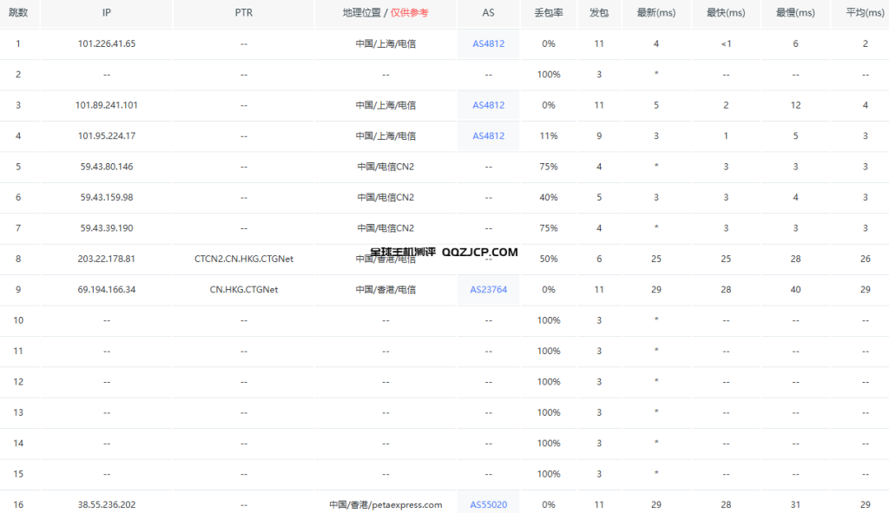
Task: Click the 最快(ms) column header
Action: click(725, 13)
